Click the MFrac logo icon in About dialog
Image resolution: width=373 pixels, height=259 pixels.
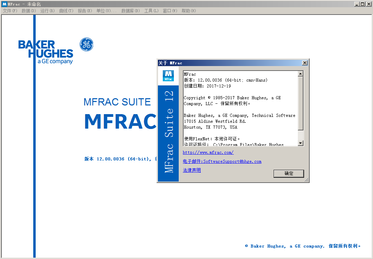[x=168, y=76]
